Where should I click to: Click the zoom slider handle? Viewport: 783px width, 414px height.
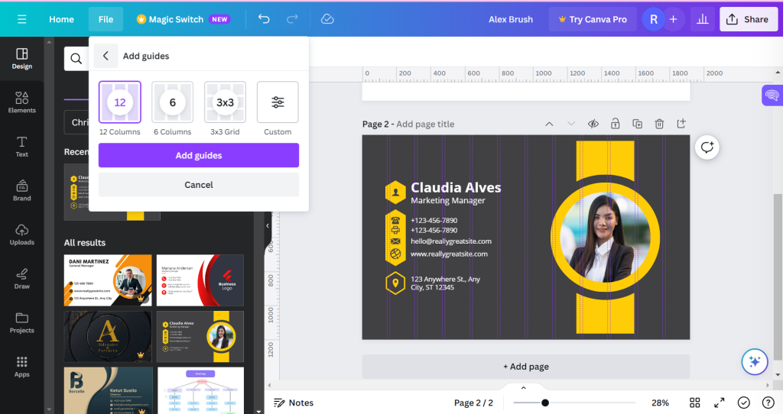544,403
